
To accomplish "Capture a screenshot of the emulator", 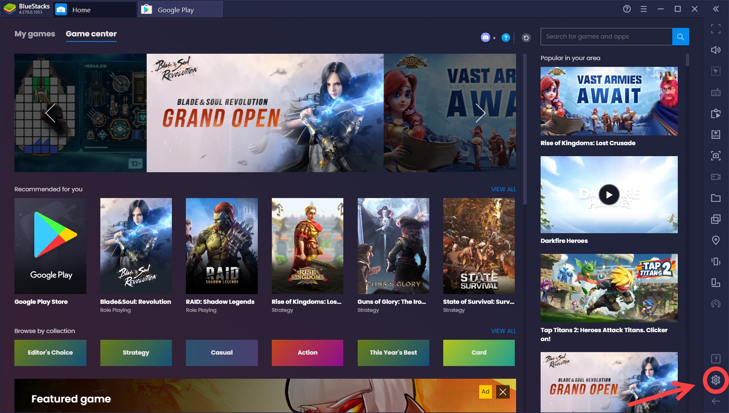I will click(x=716, y=156).
